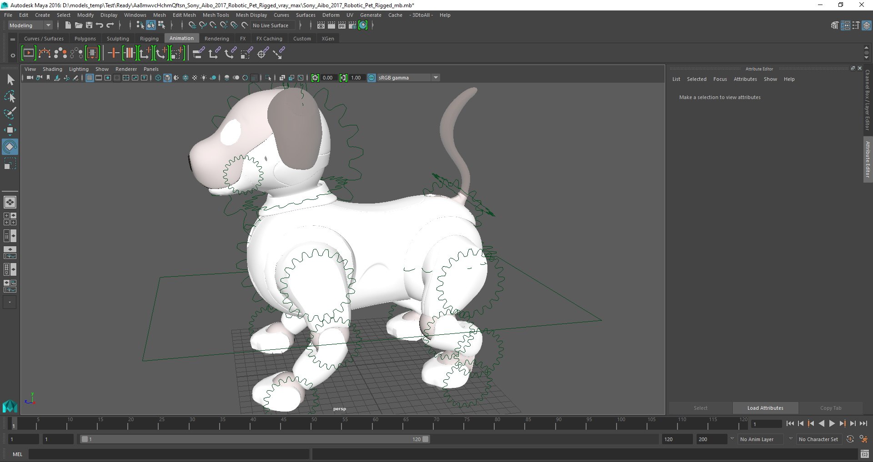Click the Attribute Editor Select button
The height and width of the screenshot is (462, 873).
[x=700, y=408]
